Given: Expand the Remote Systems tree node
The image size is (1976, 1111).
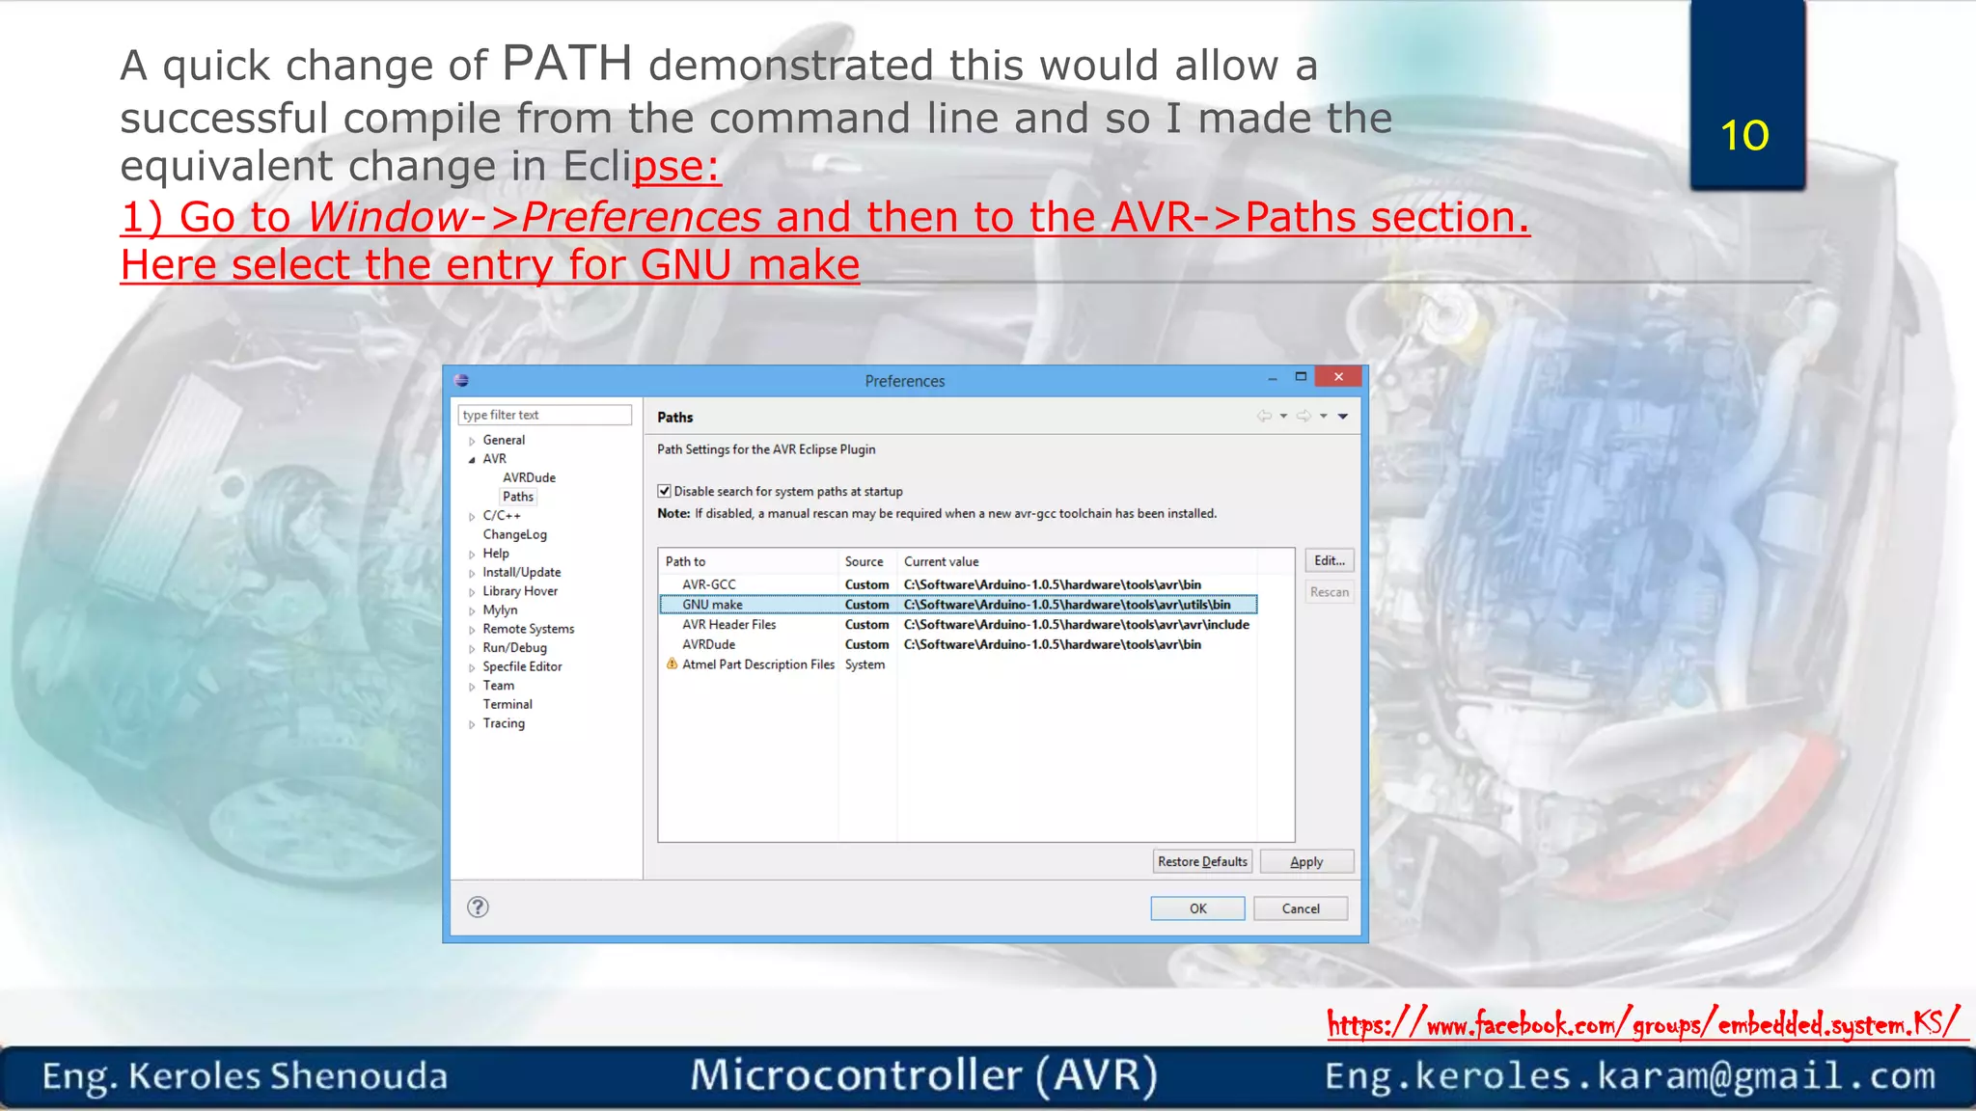Looking at the screenshot, I should pos(472,630).
